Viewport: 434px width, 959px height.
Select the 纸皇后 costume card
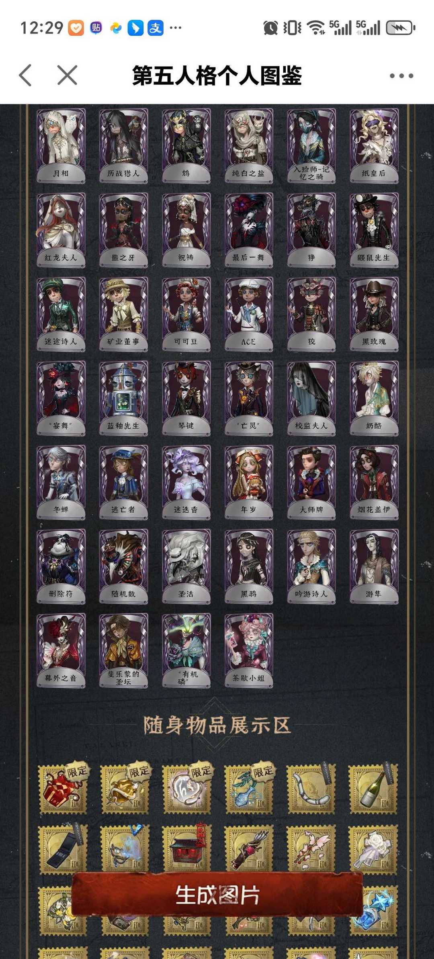[374, 146]
